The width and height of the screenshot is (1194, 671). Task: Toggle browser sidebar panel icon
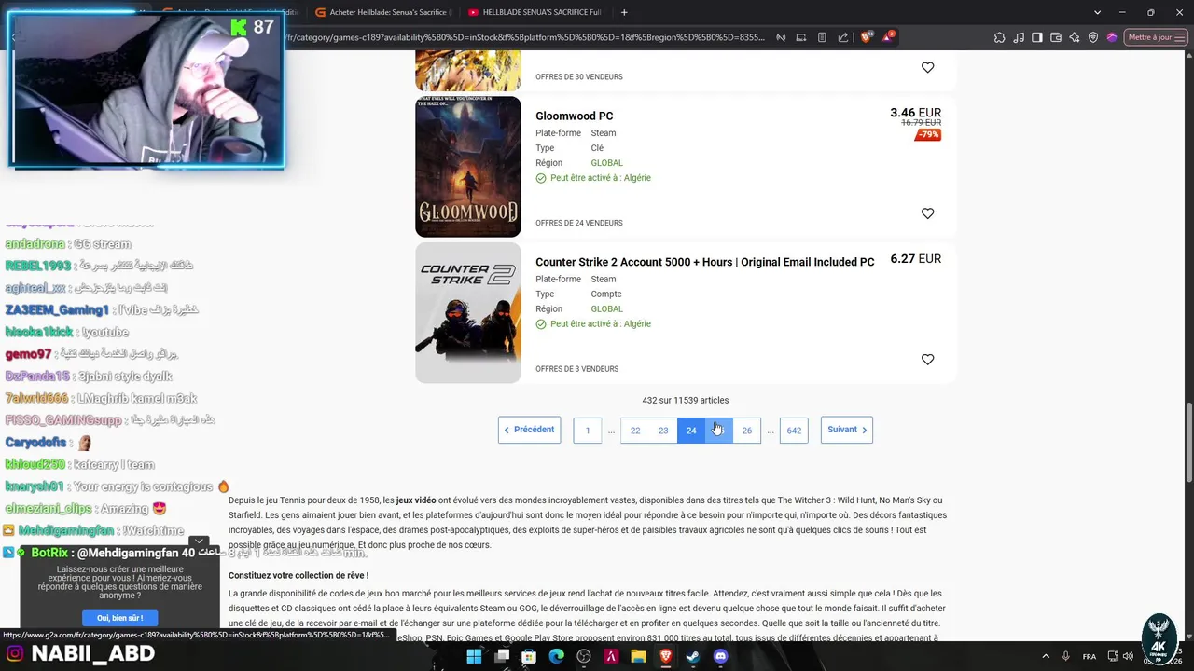(x=1037, y=37)
